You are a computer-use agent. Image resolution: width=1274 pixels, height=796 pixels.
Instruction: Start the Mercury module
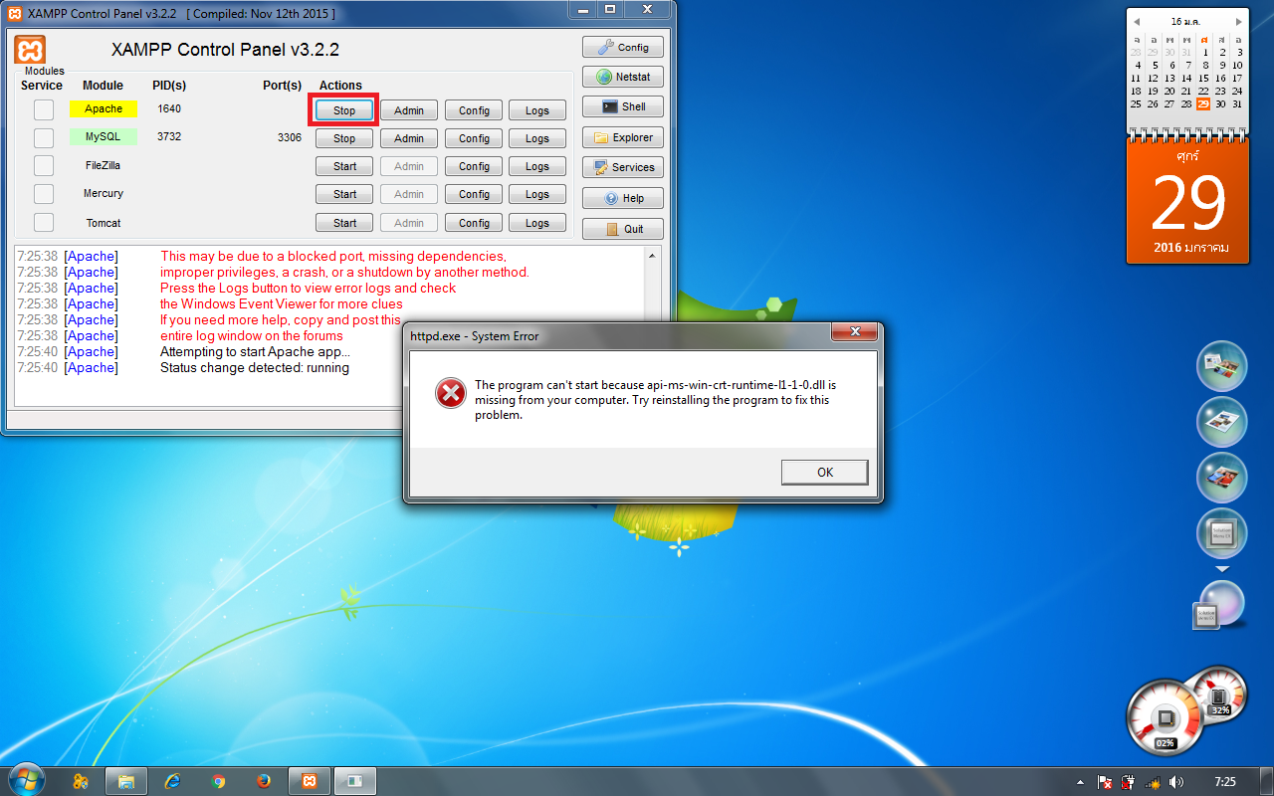[344, 194]
